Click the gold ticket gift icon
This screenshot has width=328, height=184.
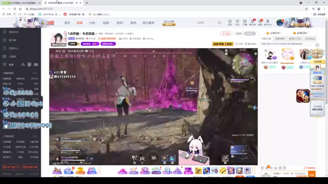[223, 171]
